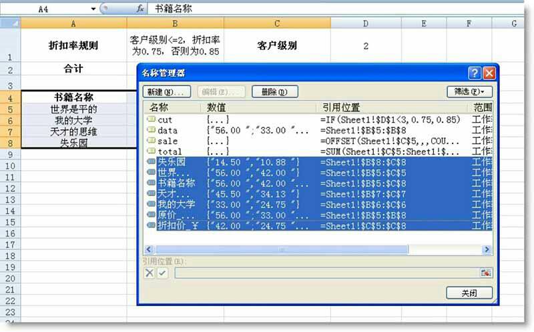Click the fx insert function icon

tap(140, 9)
